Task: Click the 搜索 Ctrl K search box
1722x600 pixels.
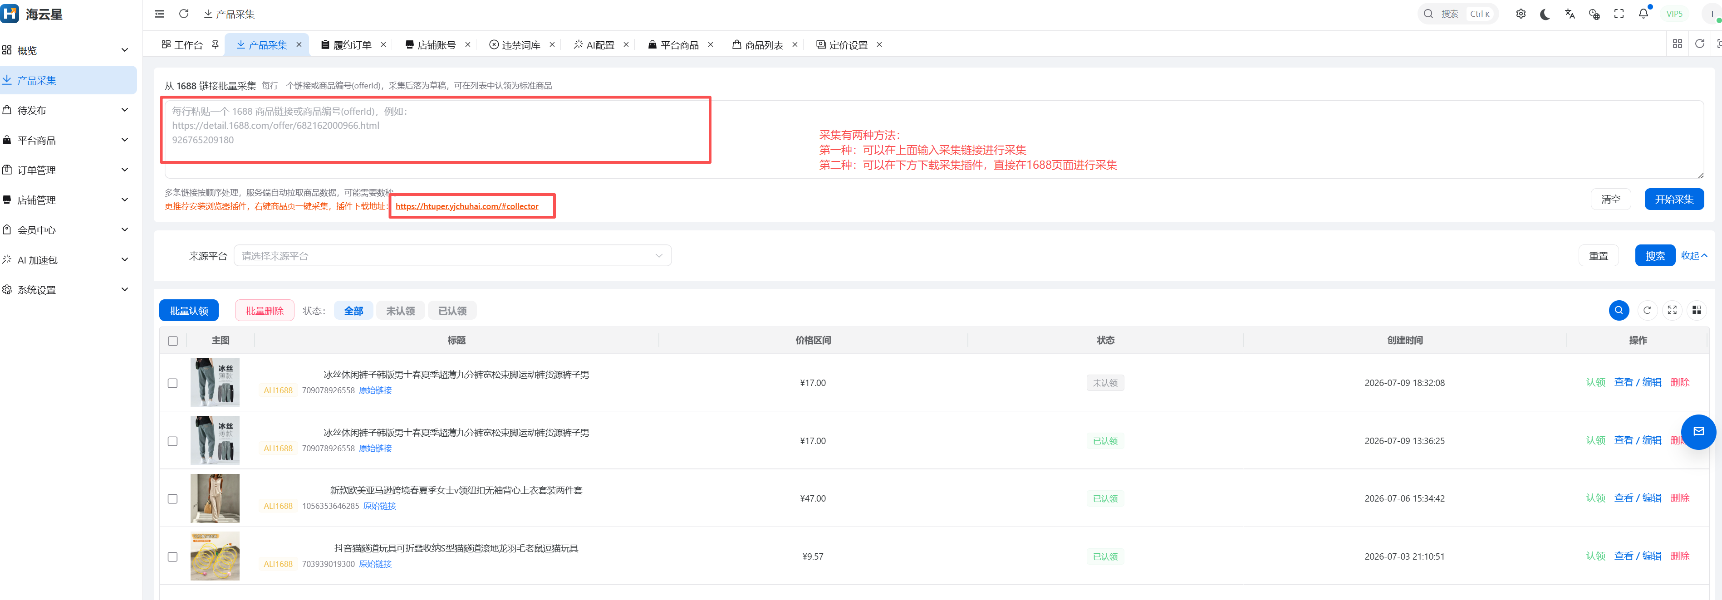Action: [x=1458, y=13]
